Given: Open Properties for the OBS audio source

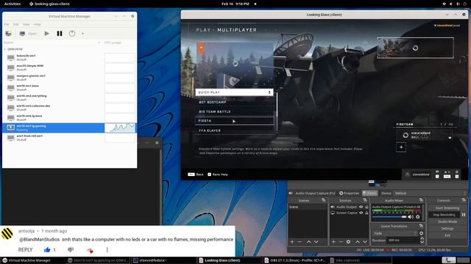Looking at the screenshot, I should [349, 193].
